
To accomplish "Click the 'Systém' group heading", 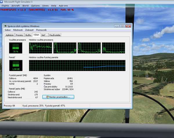I will tap(47, 75).
